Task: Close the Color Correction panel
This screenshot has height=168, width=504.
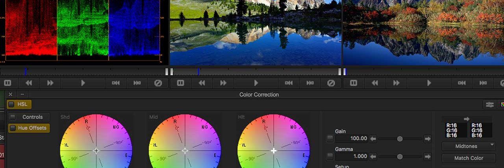Action: click(11, 94)
